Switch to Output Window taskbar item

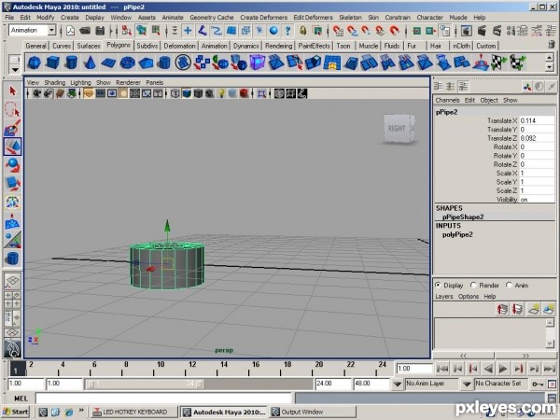point(313,412)
